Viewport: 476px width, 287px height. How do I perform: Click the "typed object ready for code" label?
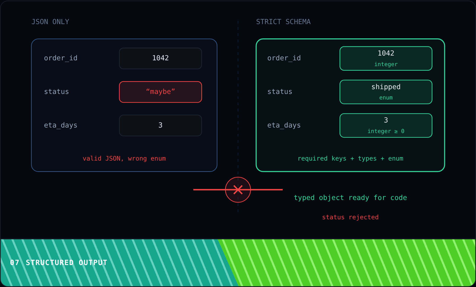[x=350, y=198]
